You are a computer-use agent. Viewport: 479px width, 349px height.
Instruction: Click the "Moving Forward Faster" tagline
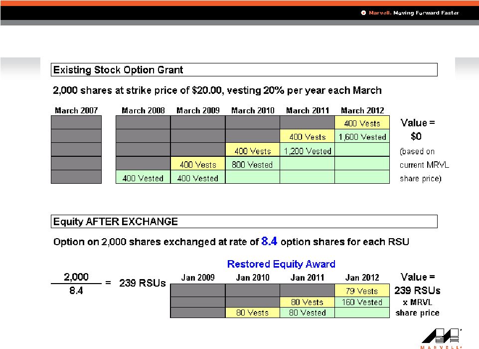pos(426,13)
